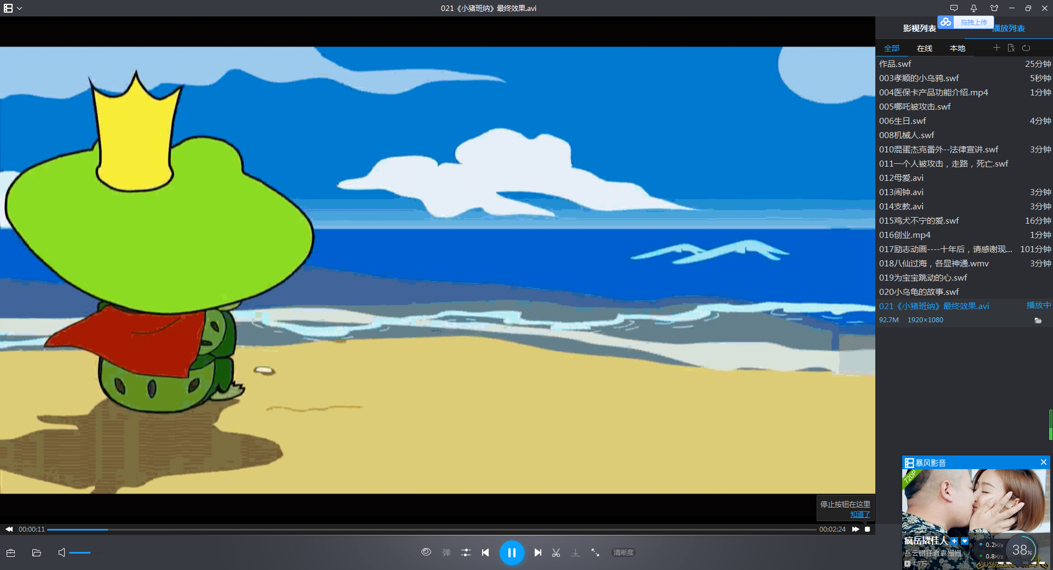
Task: Open the 清晰度 quality selector
Action: tap(624, 552)
